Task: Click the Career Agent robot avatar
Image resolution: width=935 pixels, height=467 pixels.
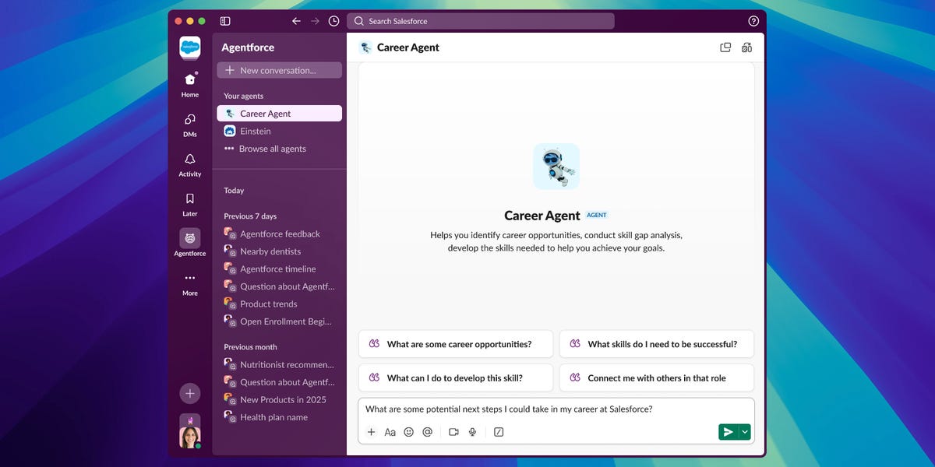Action: pos(556,166)
